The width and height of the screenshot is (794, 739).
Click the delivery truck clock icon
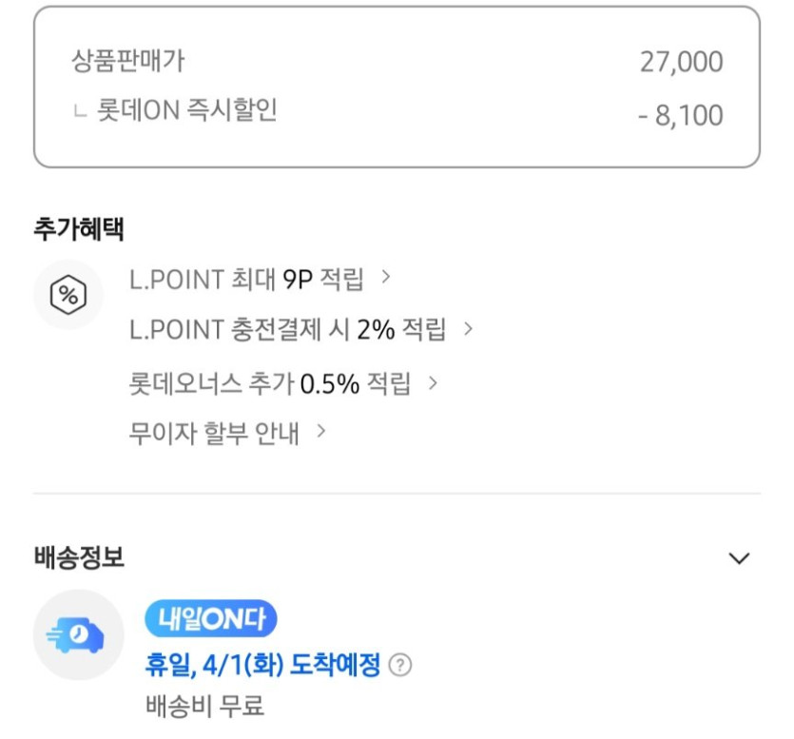[79, 634]
